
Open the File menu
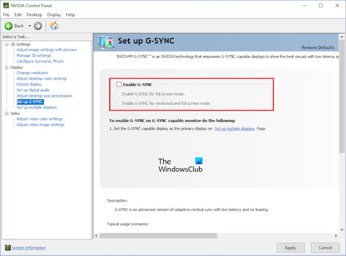pos(6,15)
